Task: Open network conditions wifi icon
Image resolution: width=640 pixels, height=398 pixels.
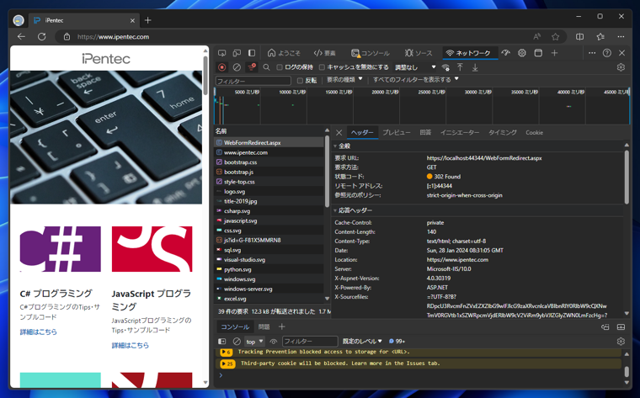Action: click(445, 67)
